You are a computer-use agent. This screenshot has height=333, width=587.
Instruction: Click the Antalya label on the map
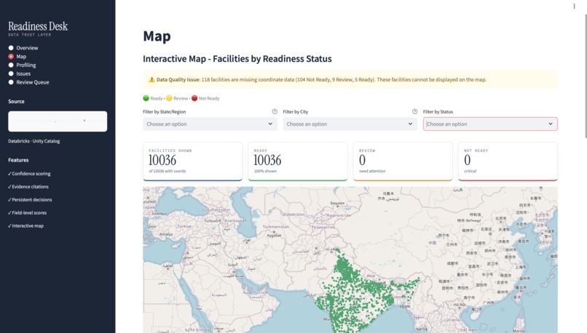(x=166, y=234)
